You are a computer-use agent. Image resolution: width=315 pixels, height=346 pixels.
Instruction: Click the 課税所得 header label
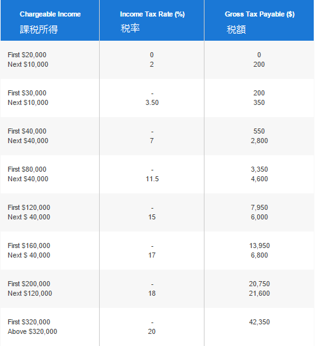[x=39, y=29]
